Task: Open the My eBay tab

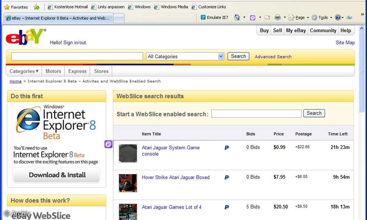Action: click(x=296, y=30)
